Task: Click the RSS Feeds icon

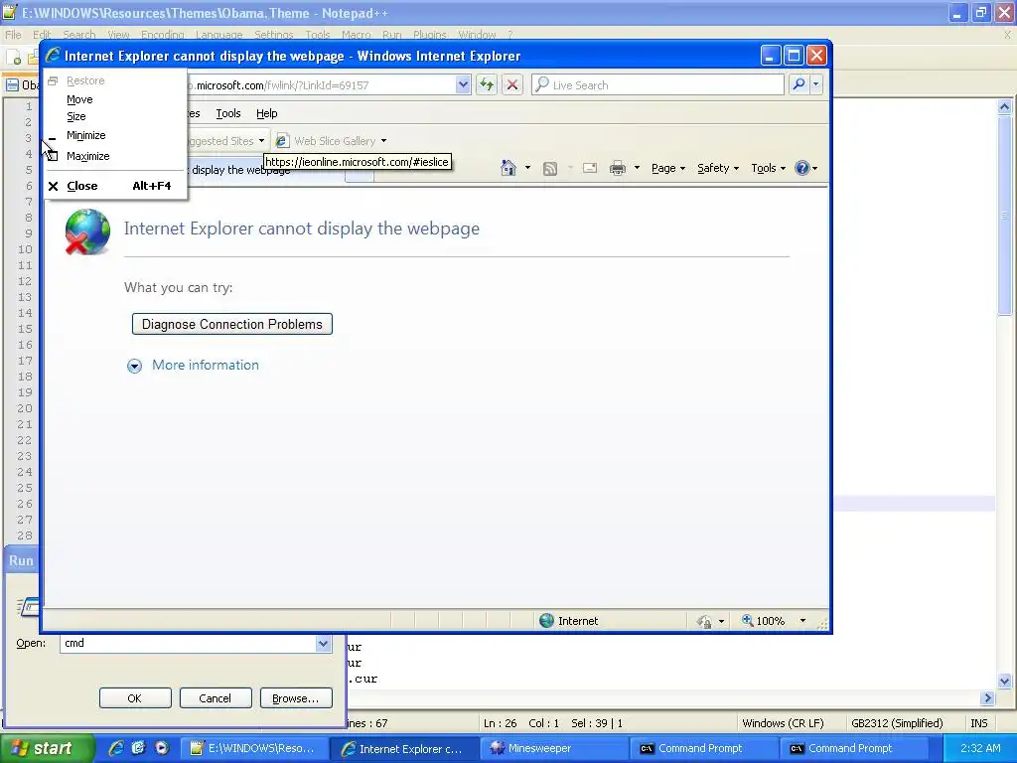Action: pyautogui.click(x=550, y=169)
